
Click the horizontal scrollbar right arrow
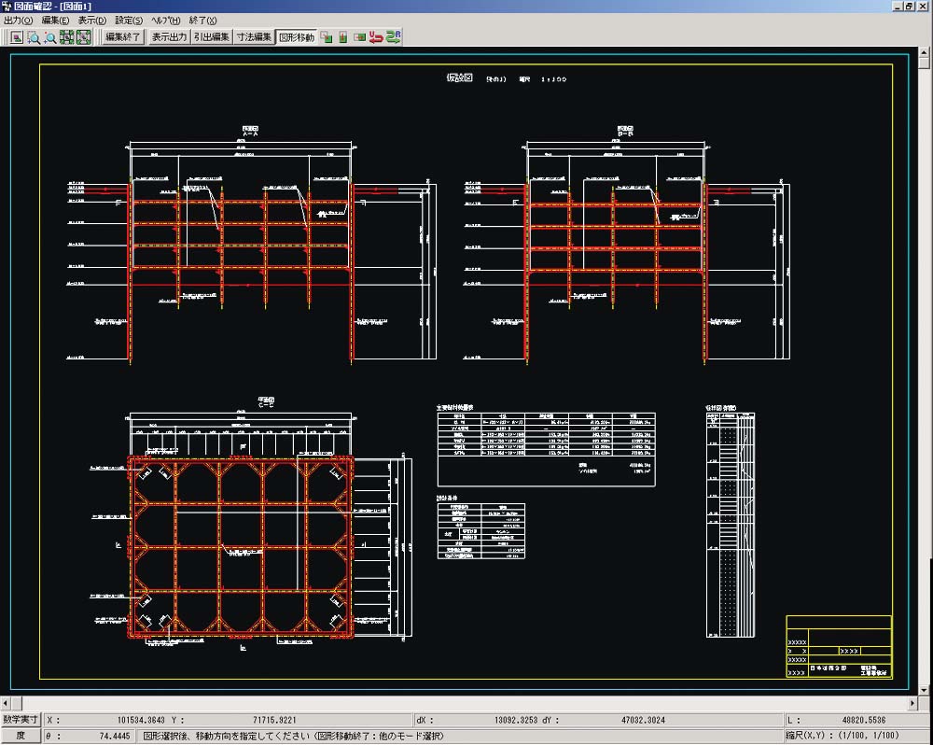coord(912,702)
